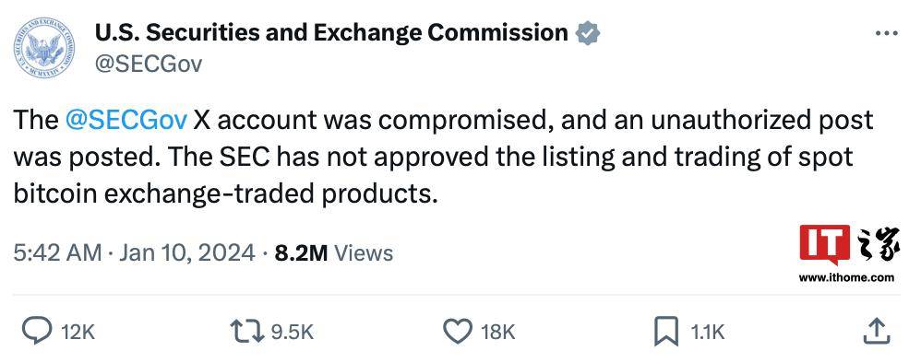The height and width of the screenshot is (363, 921).
Task: Bookmark the post with bookmark icon
Action: pos(666,332)
